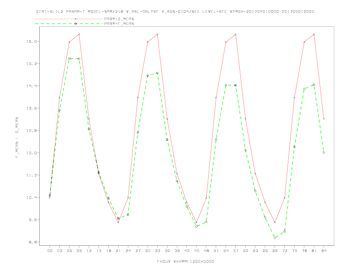This screenshot has height=273, width=353.
Task: Click y-axis tick label 10.4
Action: point(31,198)
